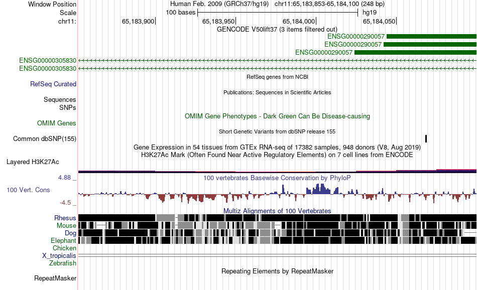The height and width of the screenshot is (290, 477).
Task: Click the 100 Vert. Cons track label
Action: click(28, 190)
